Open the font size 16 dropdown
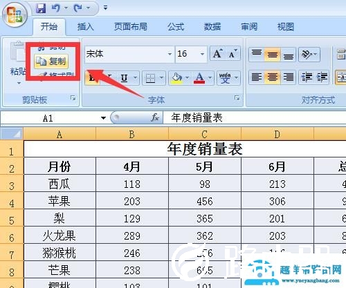The height and width of the screenshot is (288, 346). pyautogui.click(x=202, y=54)
